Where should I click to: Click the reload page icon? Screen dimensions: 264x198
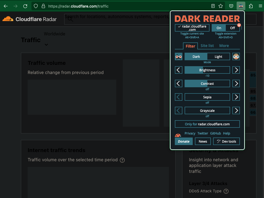[25, 6]
